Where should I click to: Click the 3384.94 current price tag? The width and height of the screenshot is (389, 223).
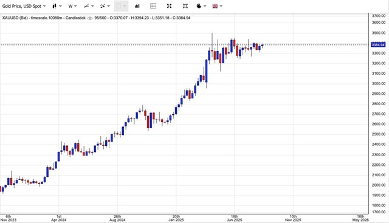(x=378, y=45)
